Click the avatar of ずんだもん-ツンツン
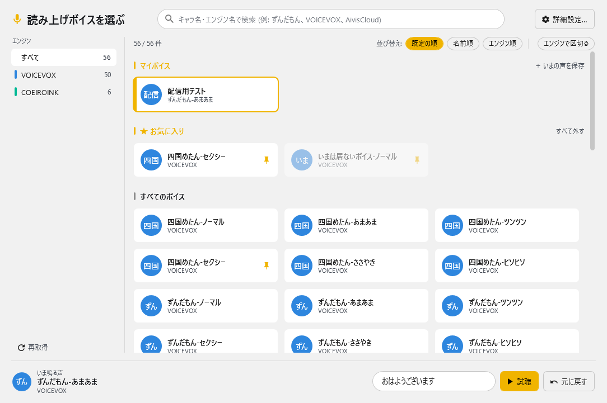Screen dimensions: 607x403 click(x=452, y=306)
